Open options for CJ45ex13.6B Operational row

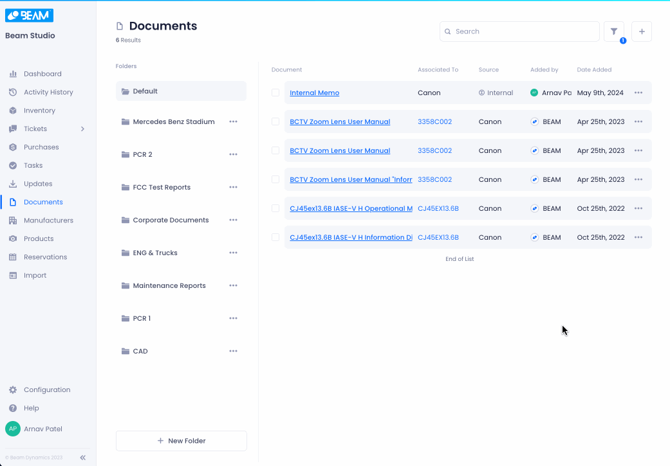638,208
